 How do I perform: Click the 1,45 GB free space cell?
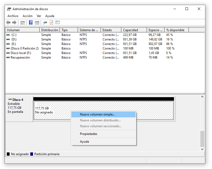[x=154, y=53]
